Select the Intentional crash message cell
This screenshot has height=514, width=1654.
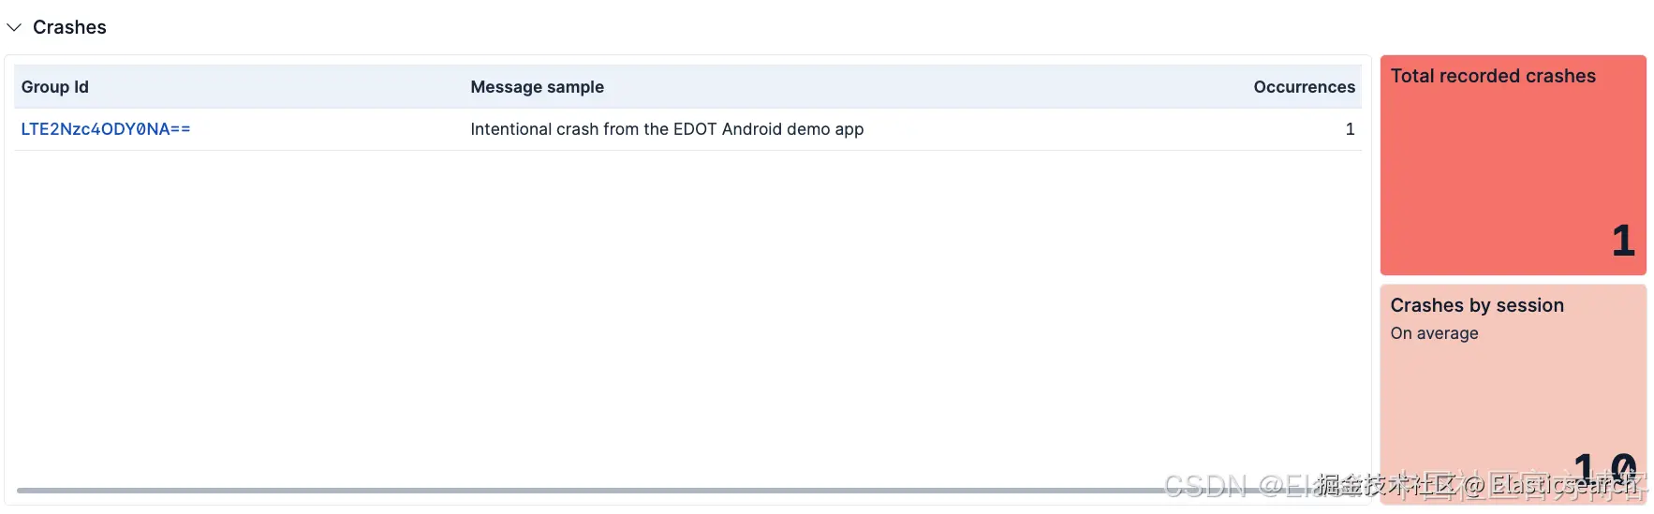pyautogui.click(x=667, y=129)
